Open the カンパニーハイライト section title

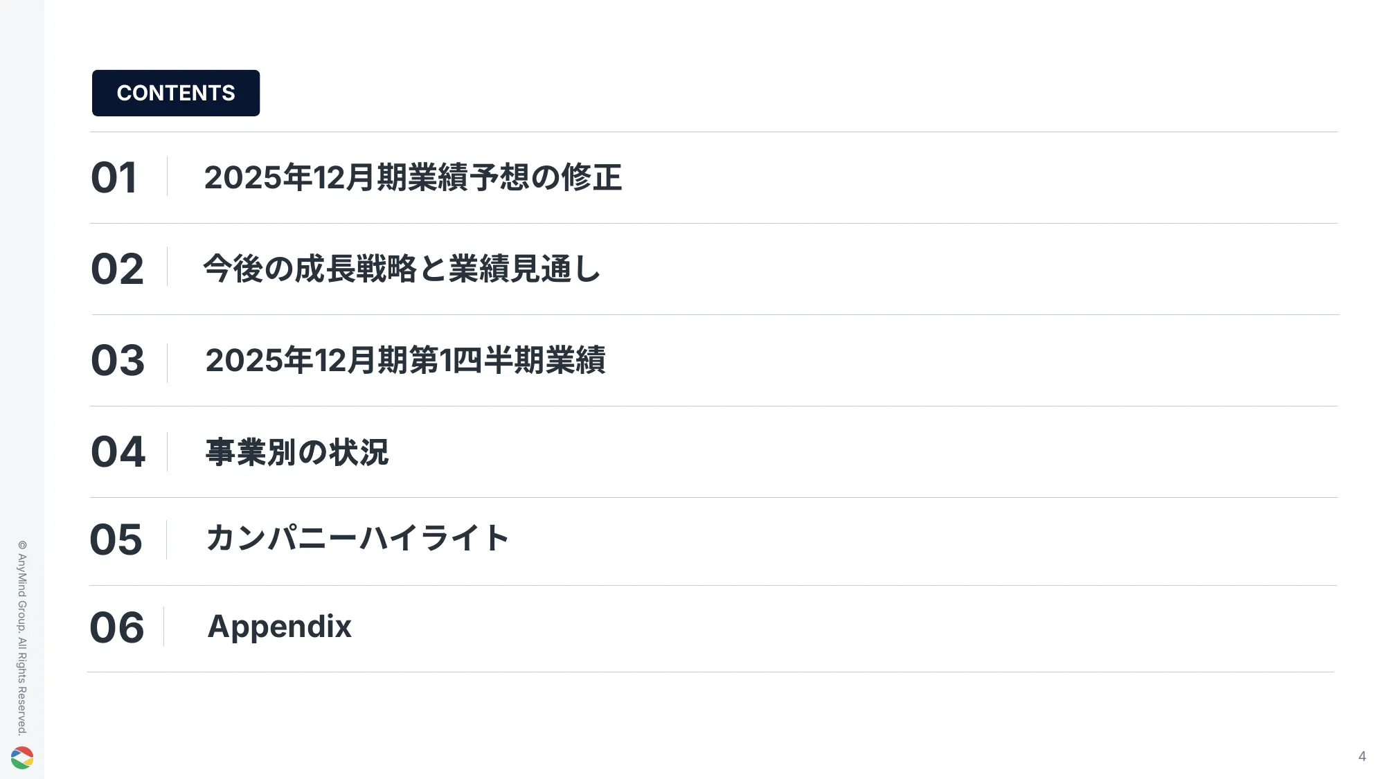[x=357, y=538]
